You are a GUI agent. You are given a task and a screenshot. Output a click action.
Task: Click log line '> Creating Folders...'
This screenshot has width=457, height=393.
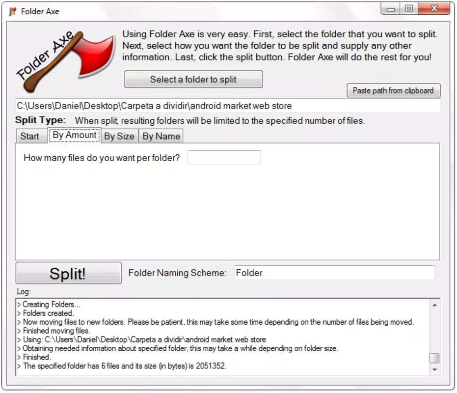49,304
